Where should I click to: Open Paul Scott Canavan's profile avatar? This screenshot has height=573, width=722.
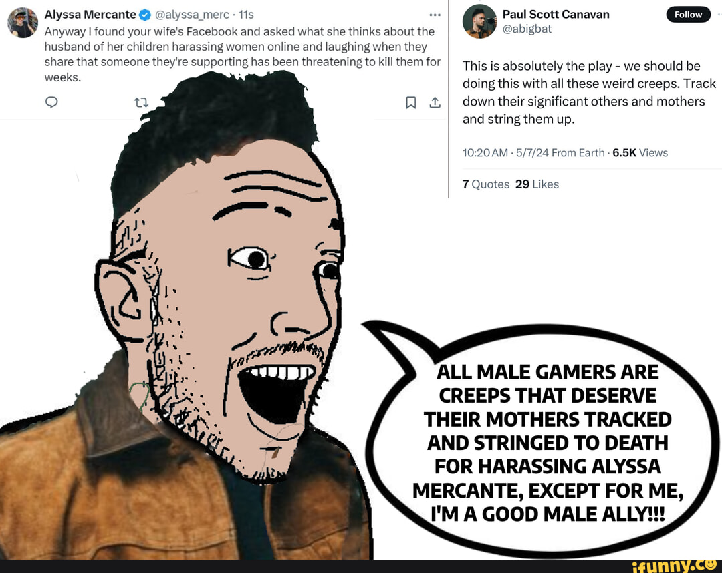479,21
